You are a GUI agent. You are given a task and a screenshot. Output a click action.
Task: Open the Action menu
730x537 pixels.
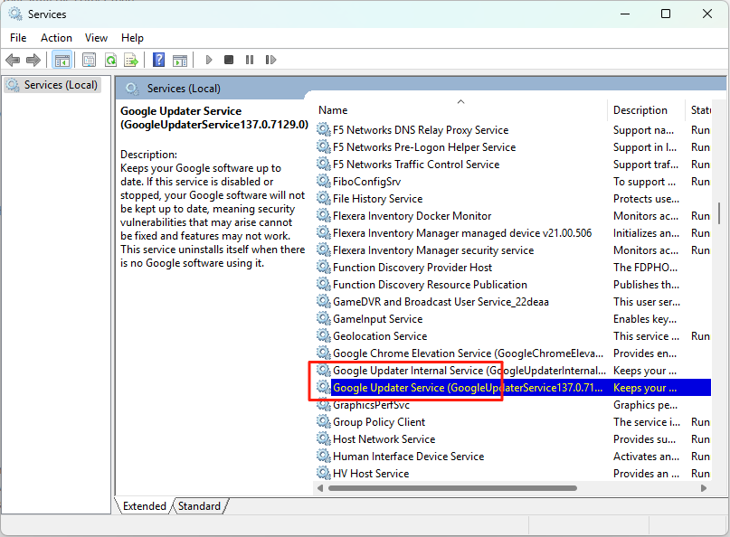56,38
